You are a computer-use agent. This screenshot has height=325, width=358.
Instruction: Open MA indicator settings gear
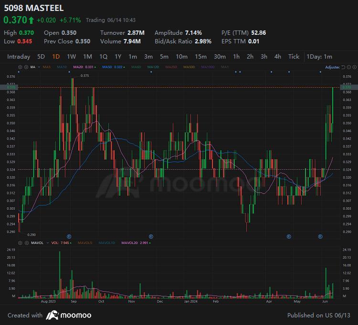(20, 67)
